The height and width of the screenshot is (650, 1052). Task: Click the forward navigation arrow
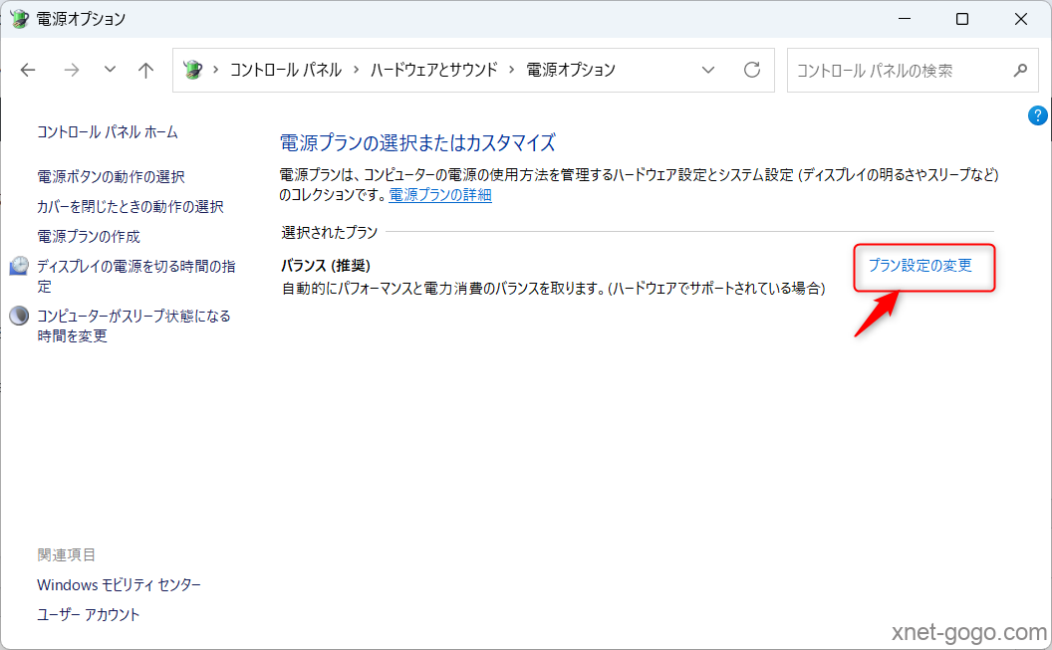click(x=71, y=70)
